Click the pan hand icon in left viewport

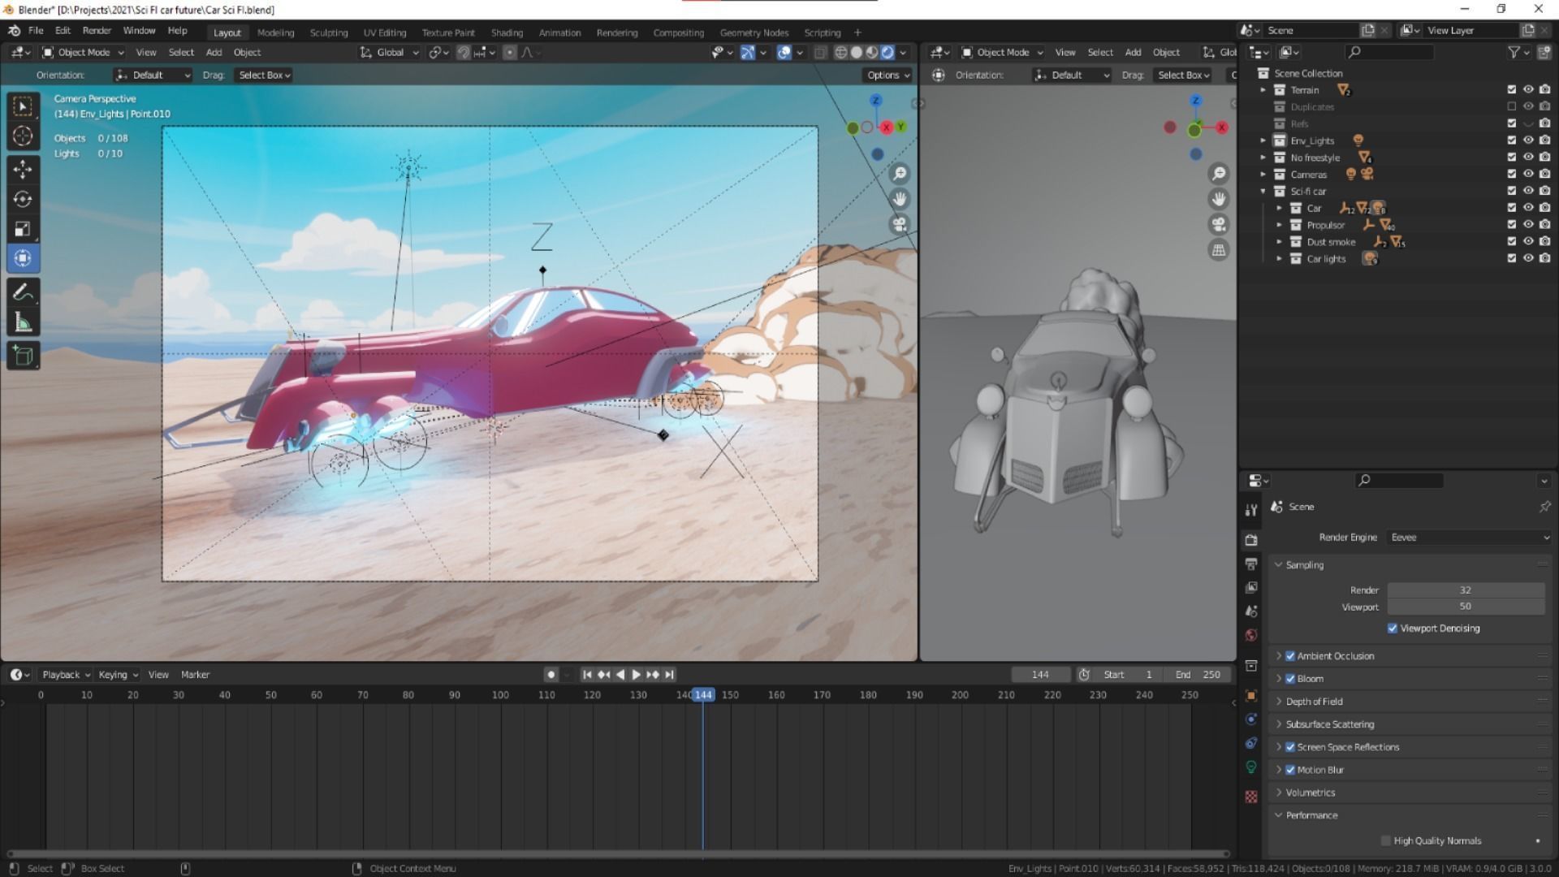point(900,199)
